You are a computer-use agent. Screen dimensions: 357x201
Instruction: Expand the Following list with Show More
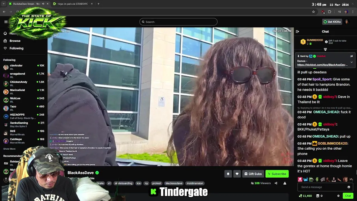pyautogui.click(x=9, y=149)
